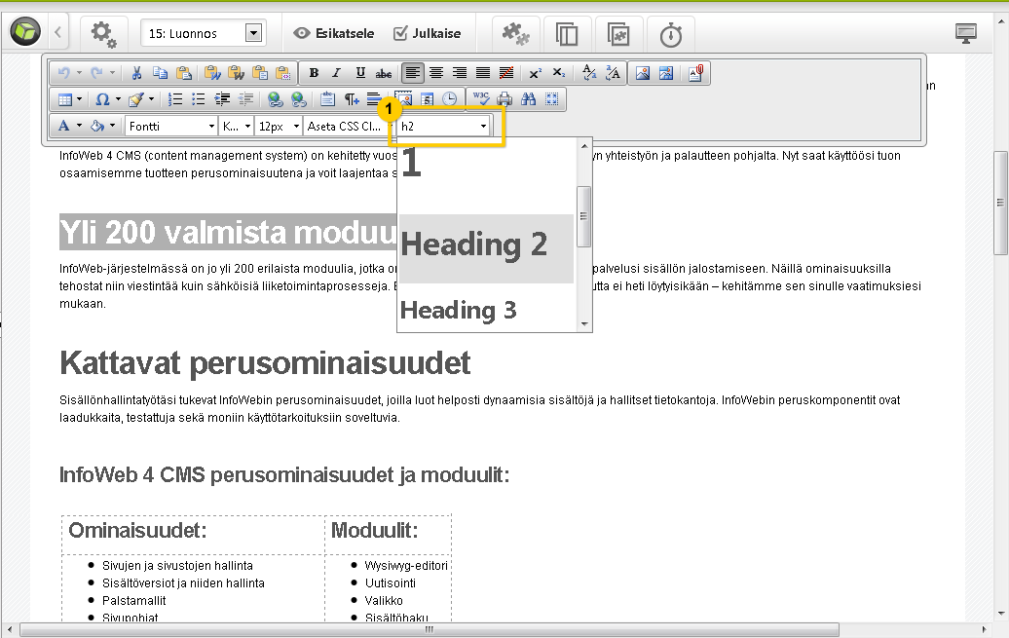Click the 'Kattavat perusominaisuudet' heading
This screenshot has height=638, width=1009.
pyautogui.click(x=265, y=363)
